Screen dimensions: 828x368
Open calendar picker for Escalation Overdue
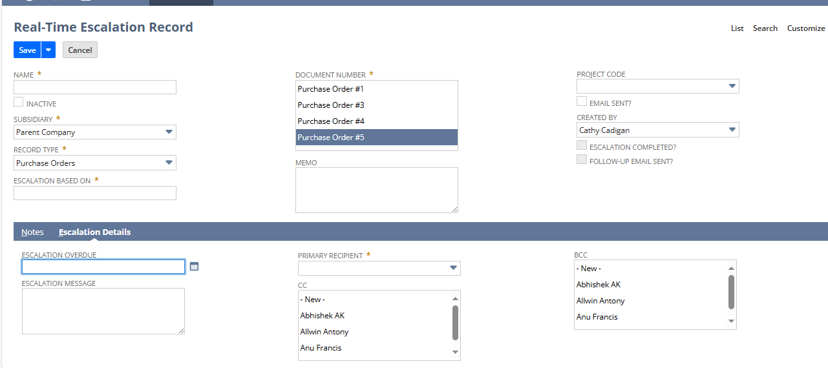click(x=194, y=267)
